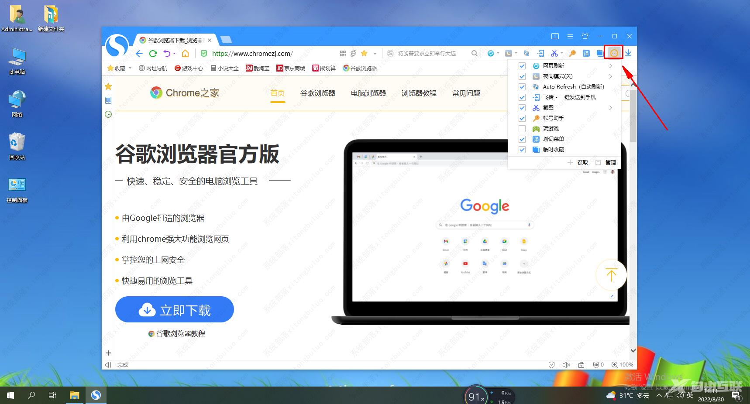Expand the 截图 submenu arrow
The width and height of the screenshot is (750, 404).
611,108
